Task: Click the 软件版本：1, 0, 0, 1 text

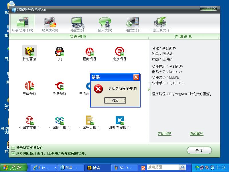Action: click(x=168, y=83)
